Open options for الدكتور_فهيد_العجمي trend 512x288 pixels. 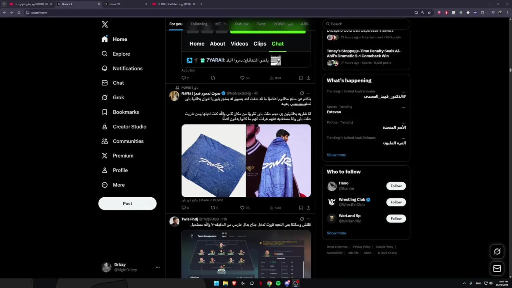point(403,92)
